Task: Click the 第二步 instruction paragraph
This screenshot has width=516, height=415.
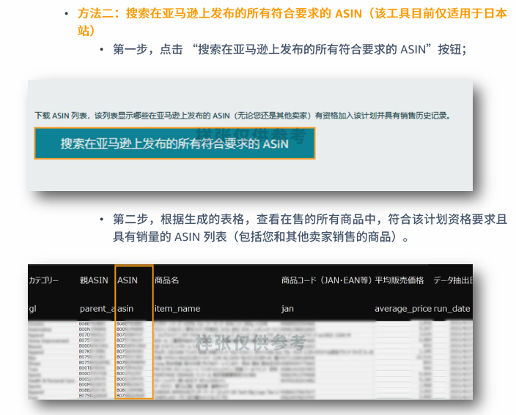Action: click(x=309, y=228)
